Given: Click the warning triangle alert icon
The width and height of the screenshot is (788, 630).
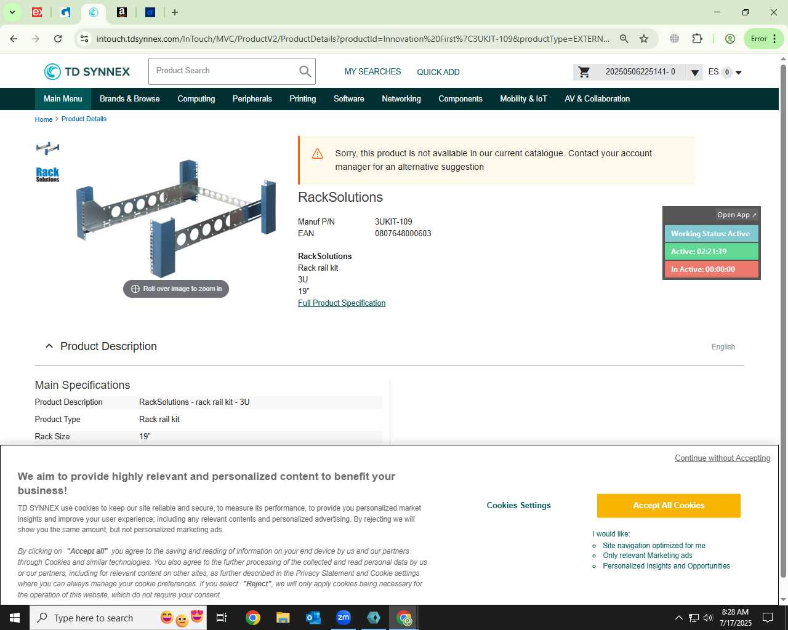Looking at the screenshot, I should (x=318, y=154).
